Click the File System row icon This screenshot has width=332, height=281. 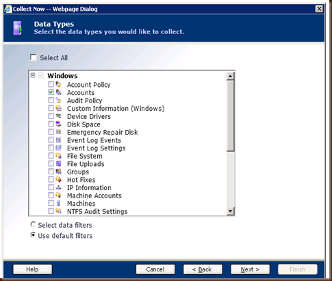click(x=59, y=156)
